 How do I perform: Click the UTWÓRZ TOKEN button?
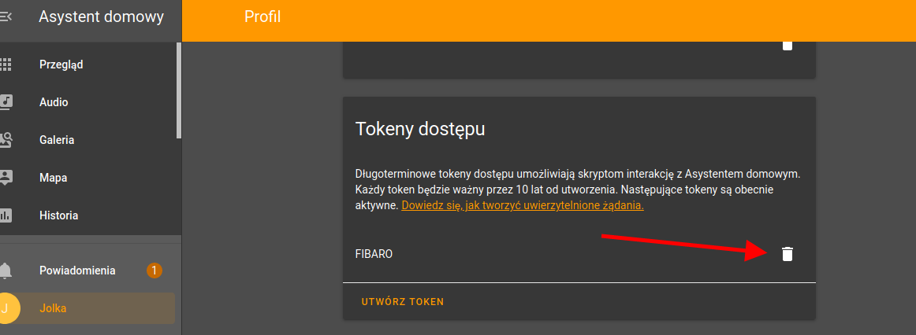[403, 302]
